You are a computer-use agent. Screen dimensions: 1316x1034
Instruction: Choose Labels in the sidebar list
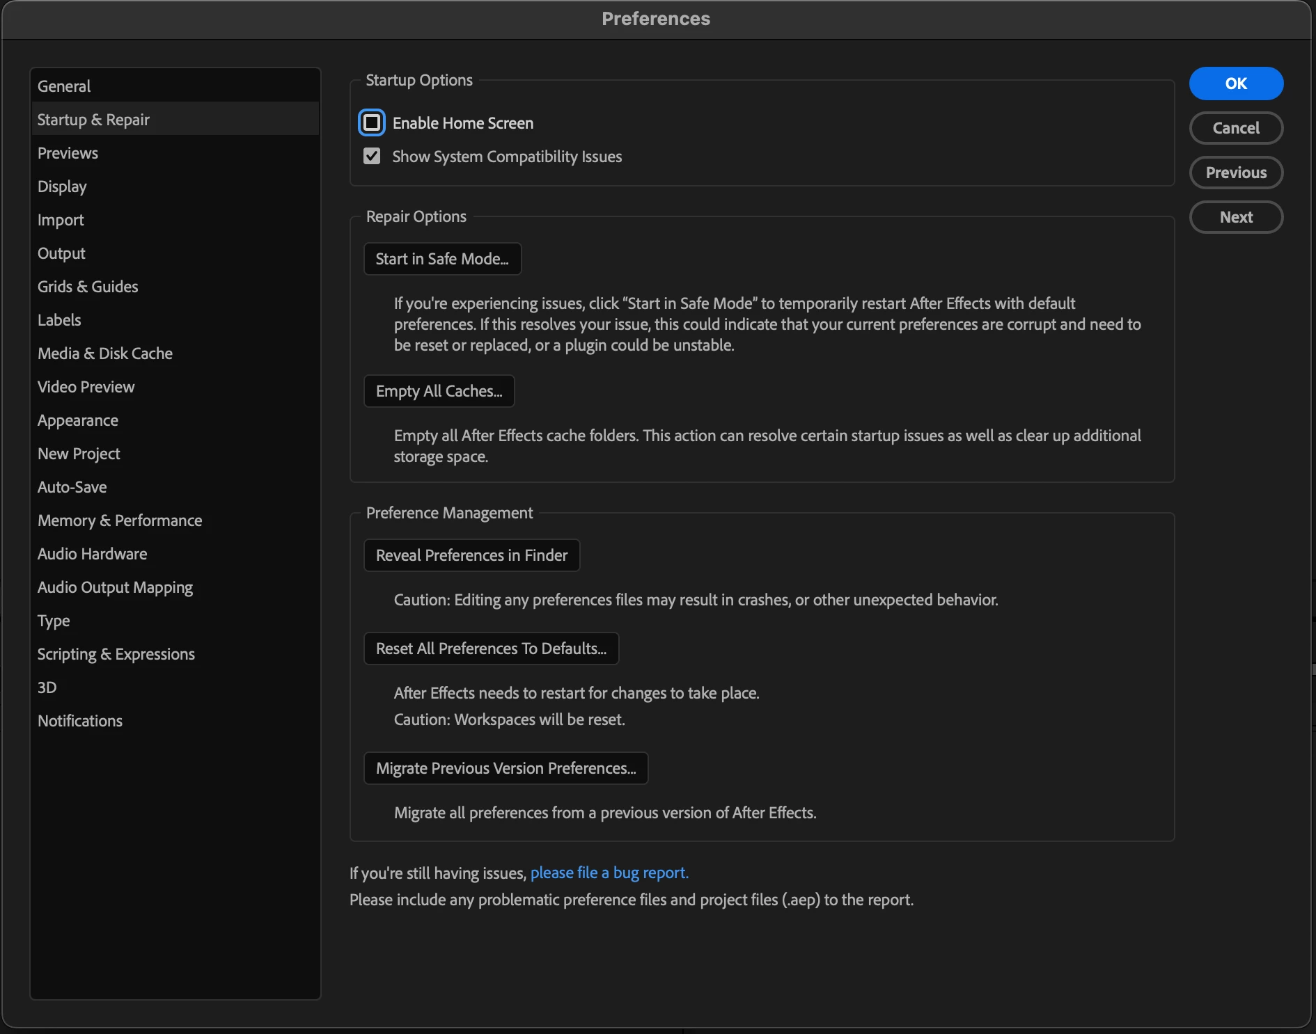175,320
